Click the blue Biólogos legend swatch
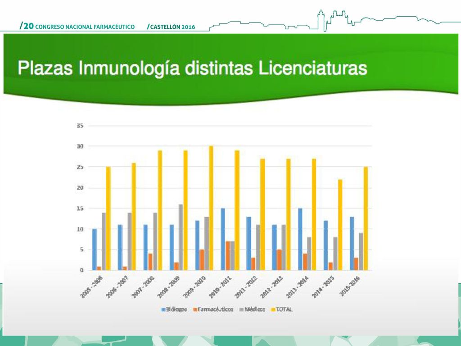The image size is (461, 346). coord(163,310)
